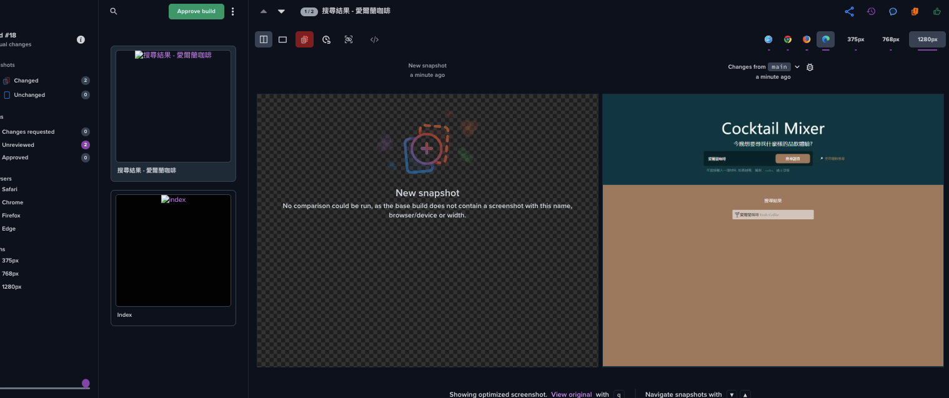Open the snapshot history icon
949x398 pixels.
(871, 11)
